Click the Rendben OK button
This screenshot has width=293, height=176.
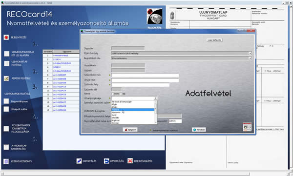pyautogui.click(x=199, y=130)
